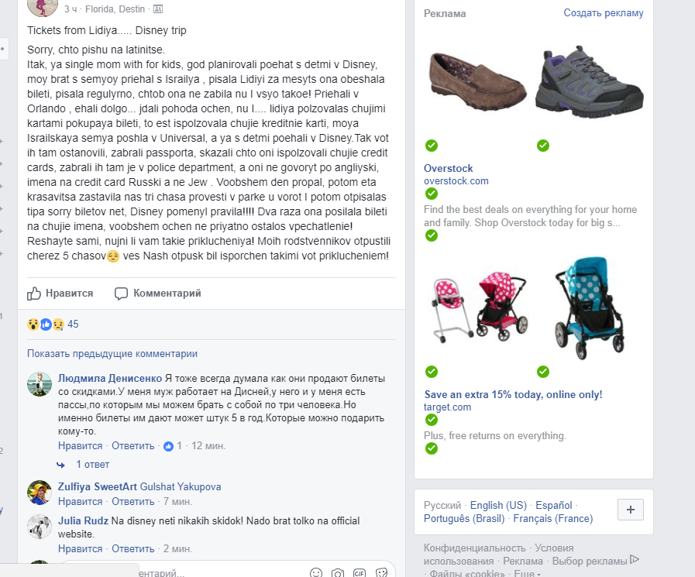Expand the 1 ответ reply thread

click(x=92, y=465)
